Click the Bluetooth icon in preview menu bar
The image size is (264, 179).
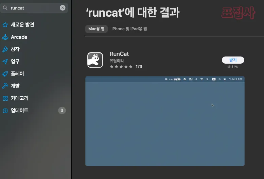click(196, 79)
